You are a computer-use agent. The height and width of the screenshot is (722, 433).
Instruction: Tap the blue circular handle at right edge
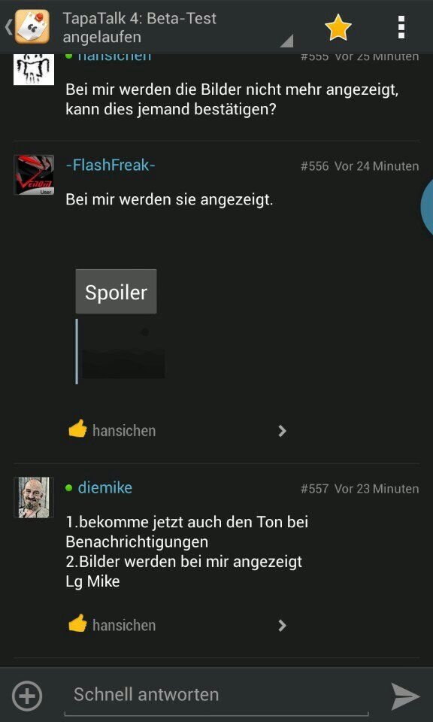(428, 207)
